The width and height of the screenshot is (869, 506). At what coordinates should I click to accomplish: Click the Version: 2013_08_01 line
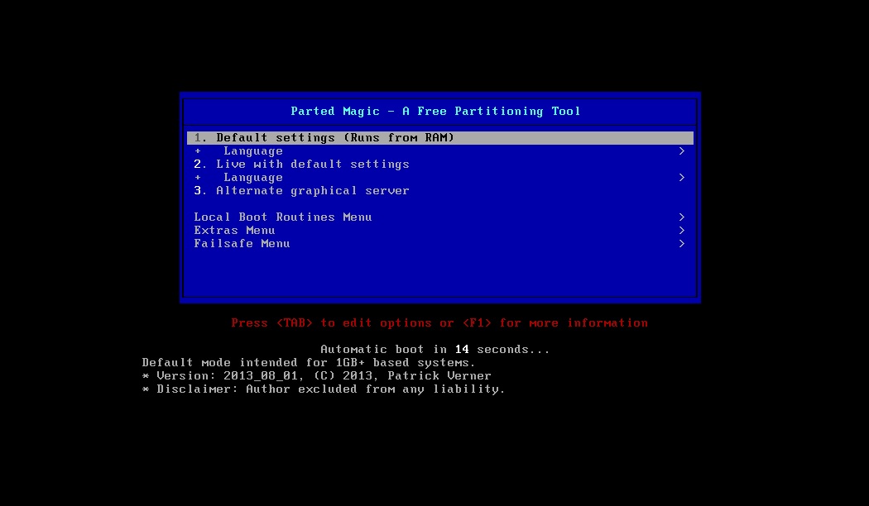316,376
